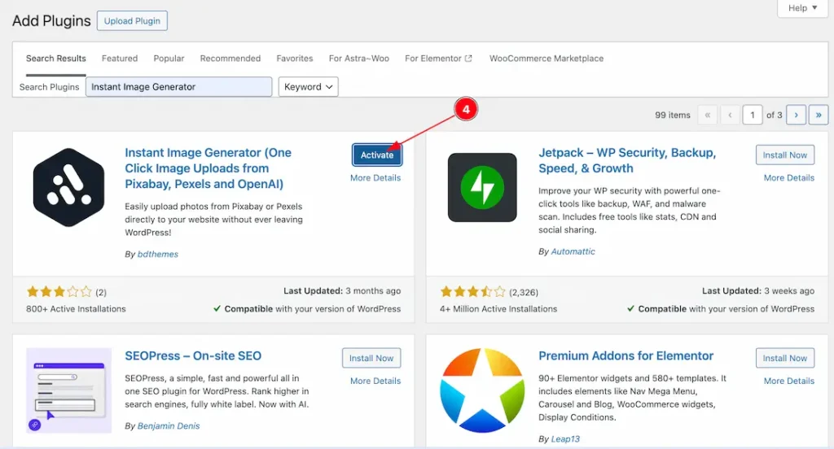Click the Premium Addons star logo
This screenshot has width=834, height=449.
click(482, 390)
